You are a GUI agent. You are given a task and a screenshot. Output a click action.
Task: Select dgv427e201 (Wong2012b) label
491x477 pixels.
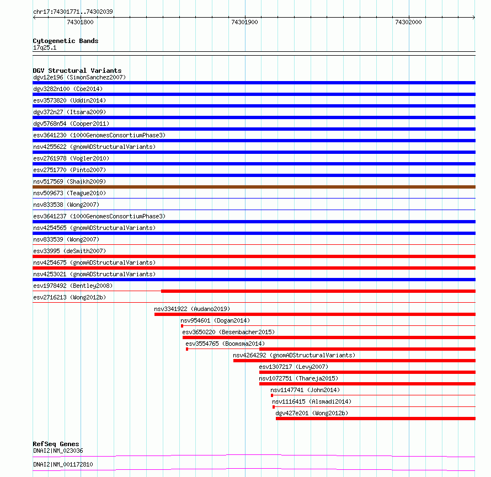click(312, 413)
